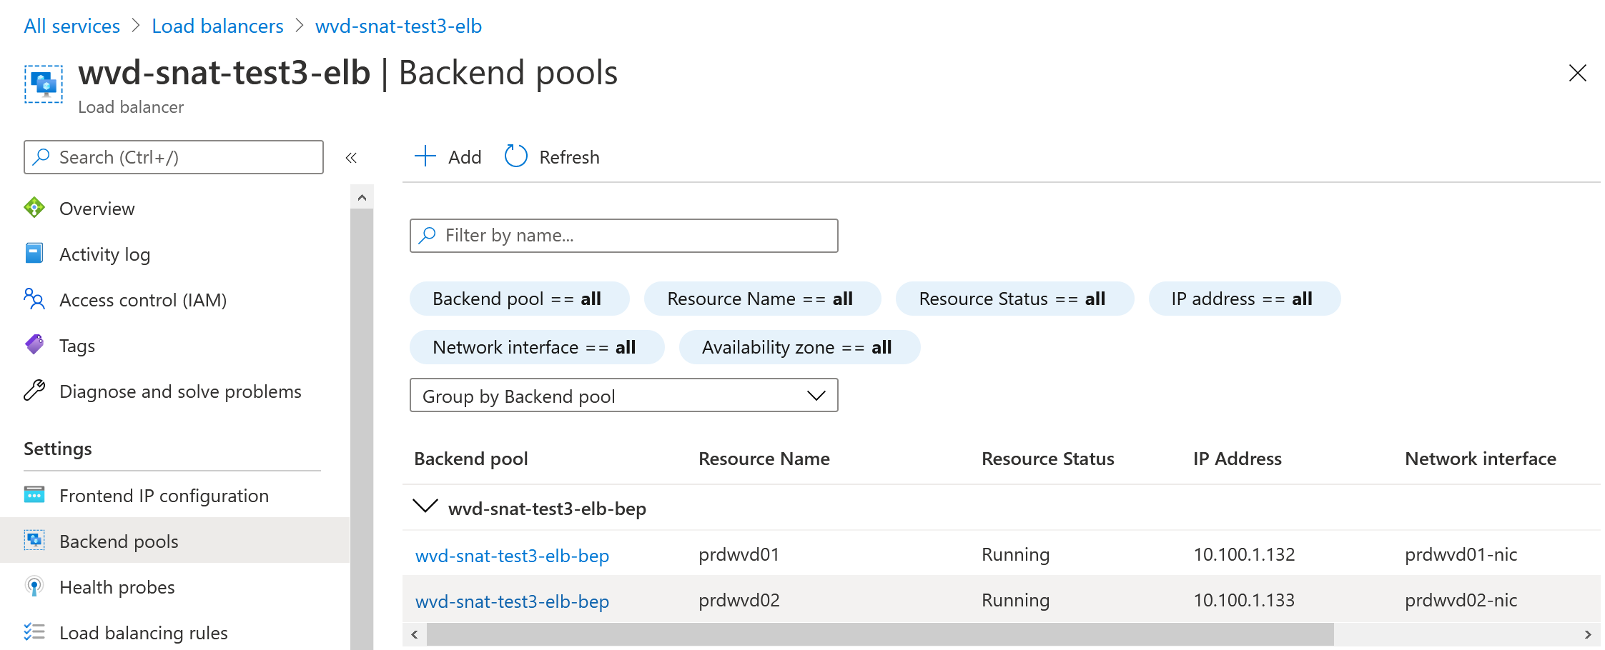
Task: Select the prdwvd01-nic cell
Action: (x=1461, y=554)
